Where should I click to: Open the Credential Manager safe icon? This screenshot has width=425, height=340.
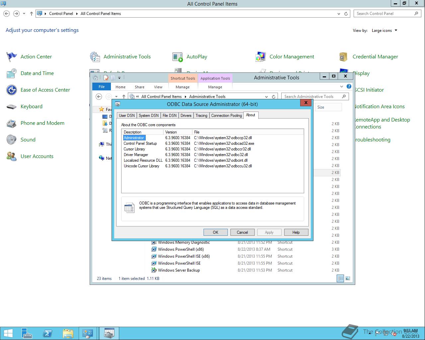344,57
